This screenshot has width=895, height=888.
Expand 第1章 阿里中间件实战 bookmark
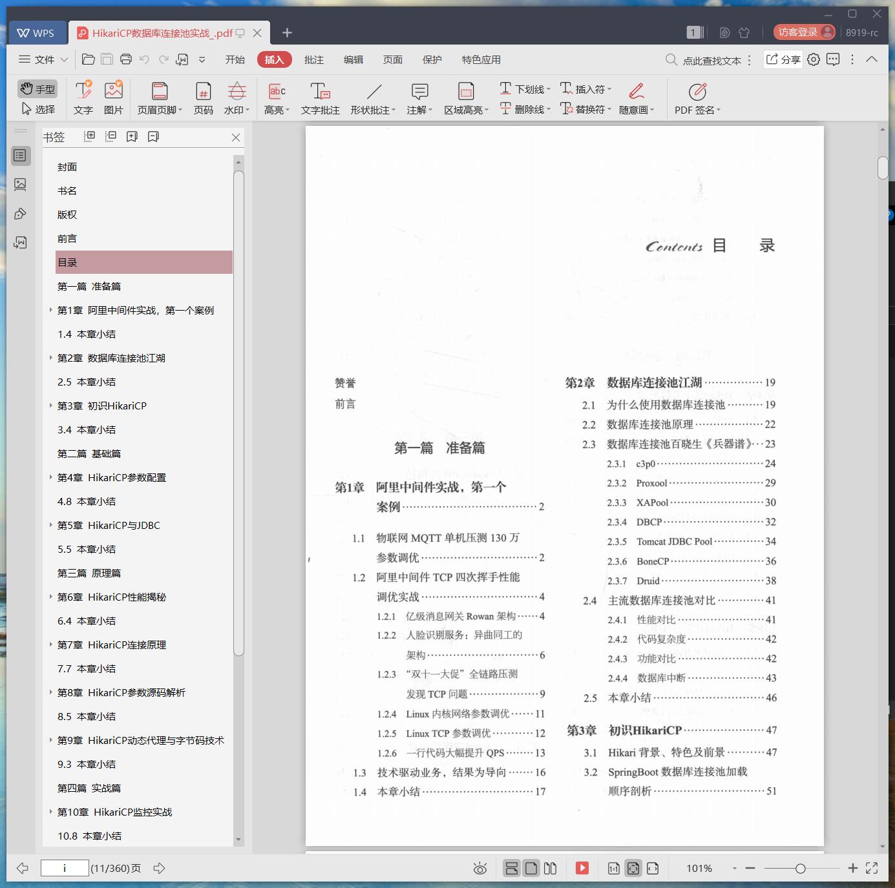(51, 310)
